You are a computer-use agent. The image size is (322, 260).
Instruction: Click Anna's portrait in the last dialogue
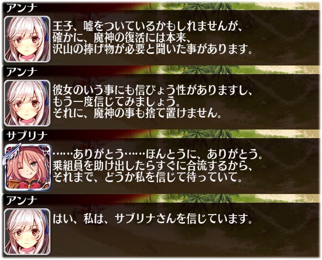pos(27,232)
